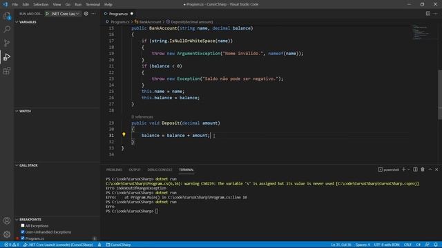Open launch.json via debug gear icon
442x248 pixels.
[x=86, y=14]
